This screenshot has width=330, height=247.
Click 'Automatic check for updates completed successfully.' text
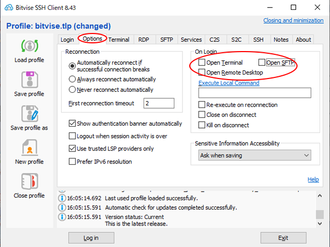pyautogui.click(x=171, y=207)
